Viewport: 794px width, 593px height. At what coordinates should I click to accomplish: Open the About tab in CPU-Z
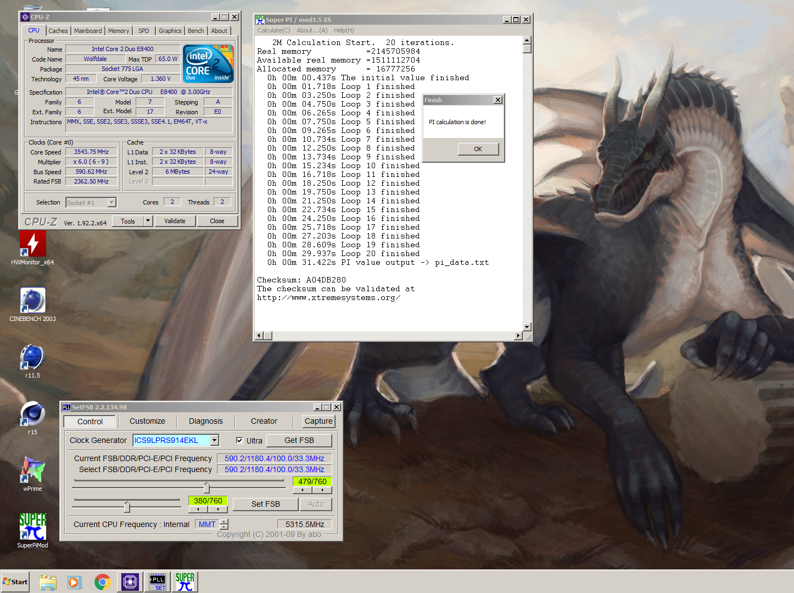click(219, 31)
